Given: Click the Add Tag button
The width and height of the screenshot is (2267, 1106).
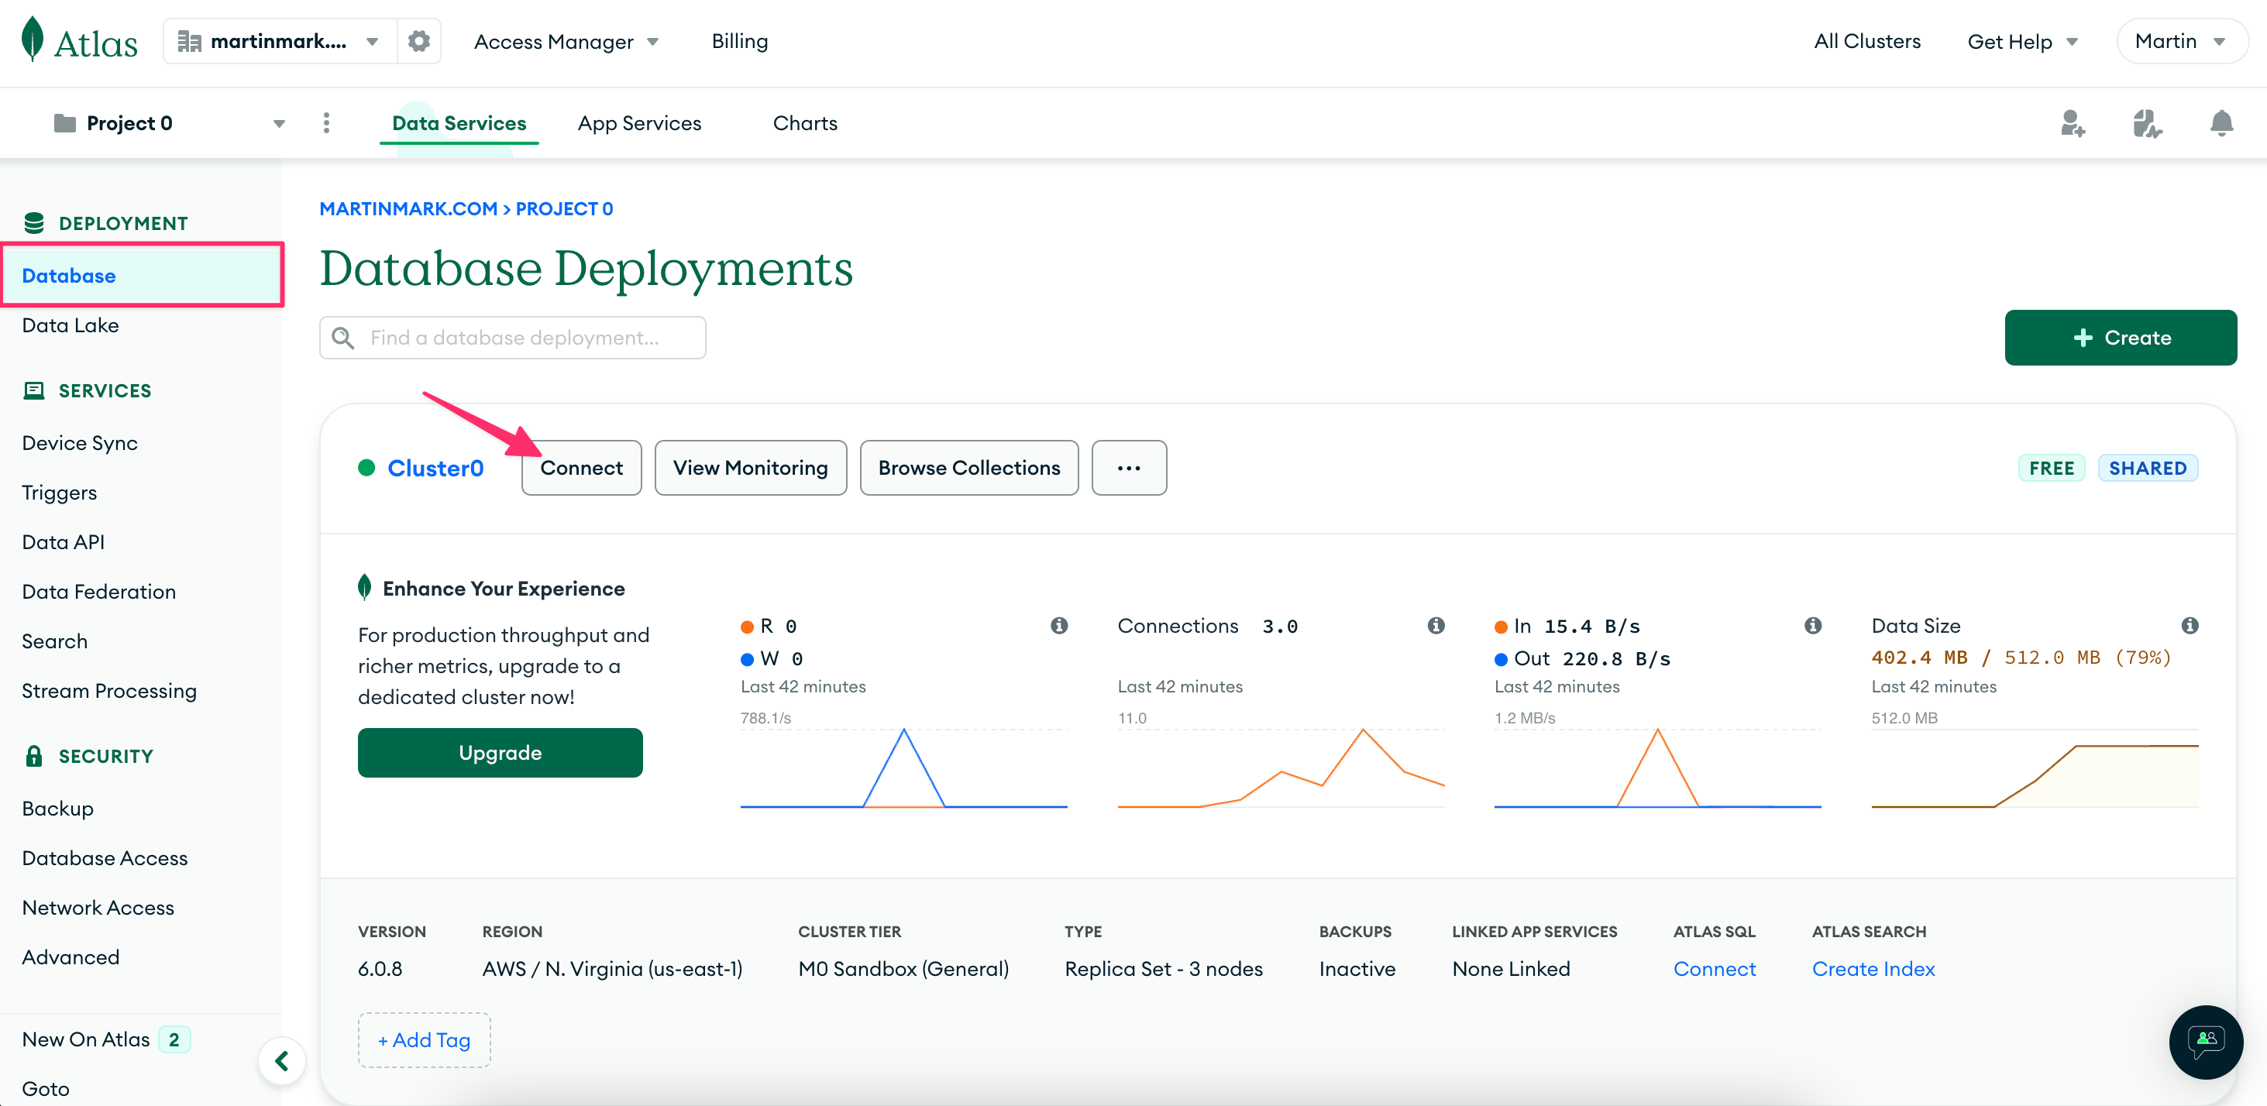Looking at the screenshot, I should pyautogui.click(x=424, y=1040).
